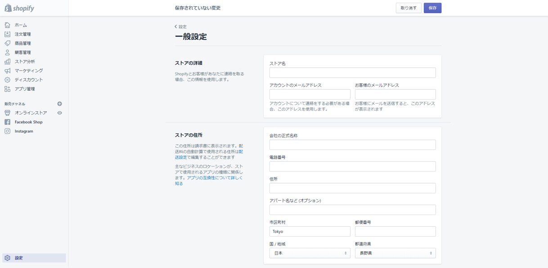
Task: Click the 顧客管理 person icon
Action: pyautogui.click(x=7, y=53)
